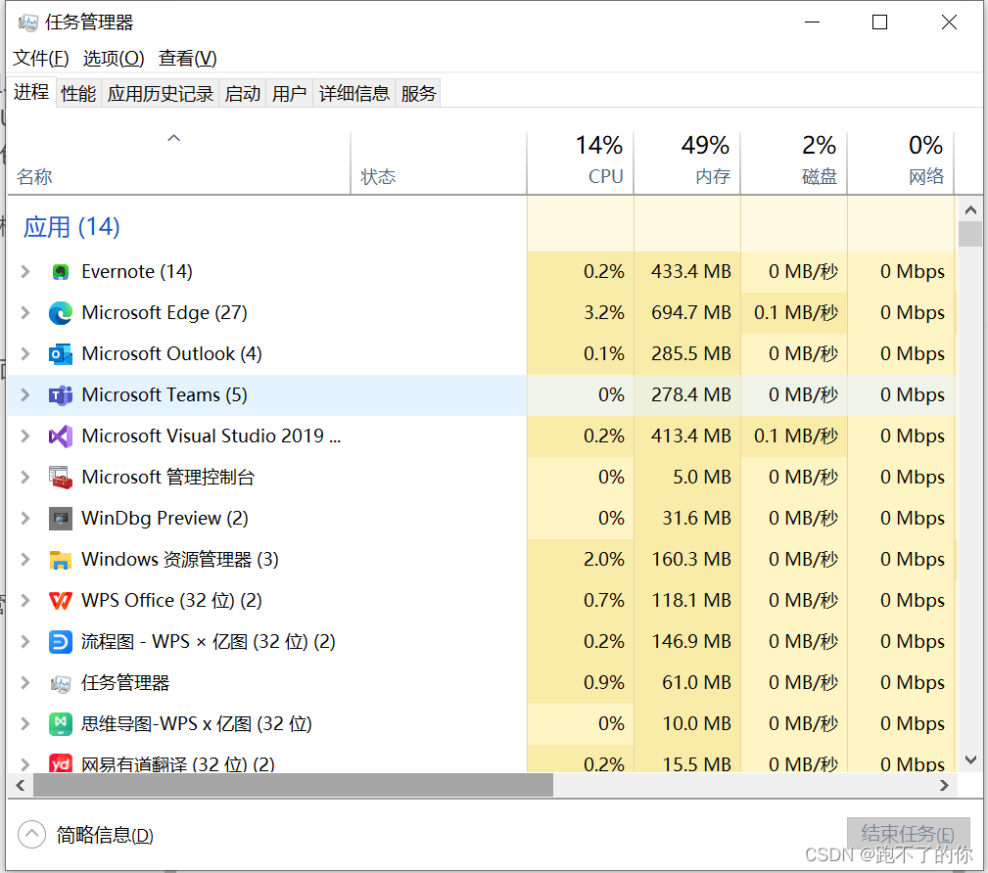
Task: Sort by the 磁盘 column header
Action: pos(794,163)
